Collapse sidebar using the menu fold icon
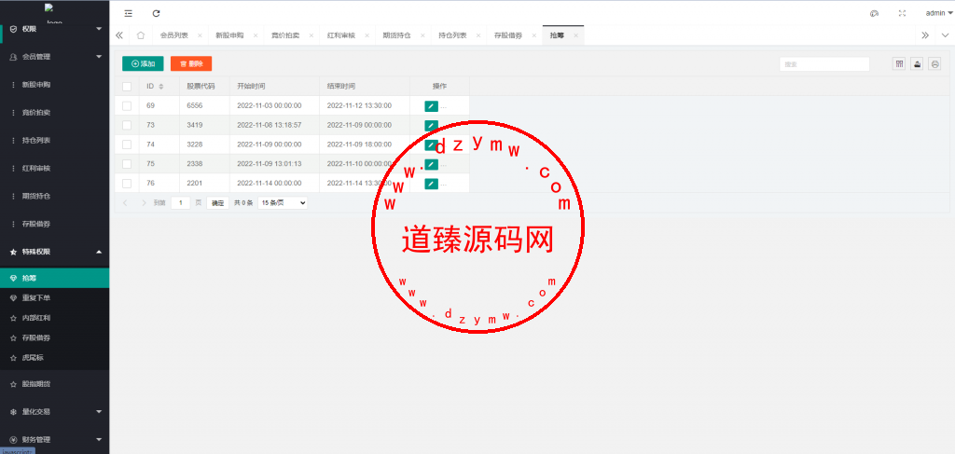The image size is (955, 454). tap(128, 13)
